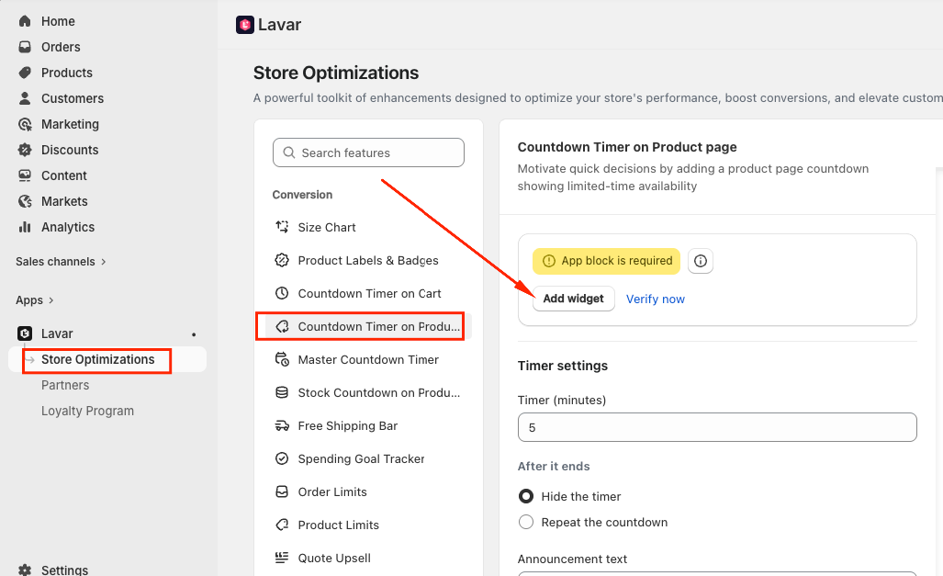
Task: Open Loyalty Program under Lavar
Action: pyautogui.click(x=87, y=411)
